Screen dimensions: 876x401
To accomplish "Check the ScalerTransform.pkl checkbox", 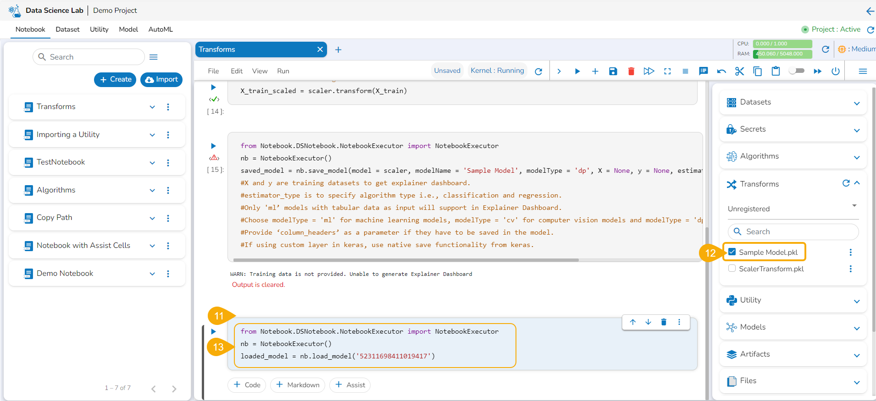I will (732, 269).
